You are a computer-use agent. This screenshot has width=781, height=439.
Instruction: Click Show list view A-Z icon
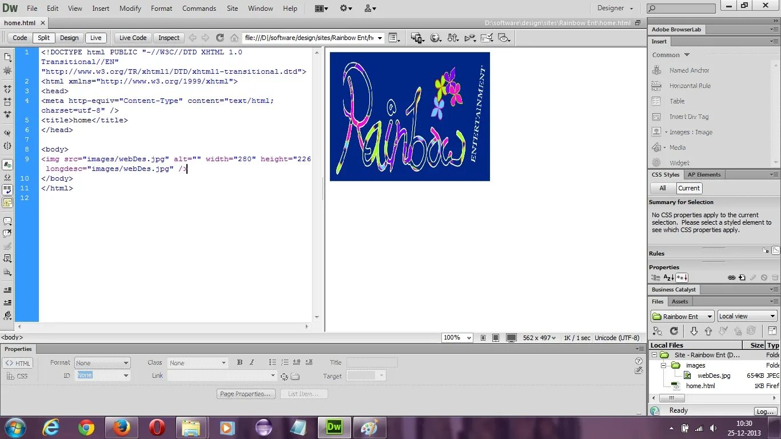click(668, 278)
